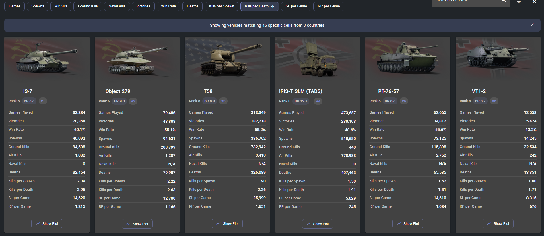
Task: Click the search magnifier icon
Action: (503, 1)
